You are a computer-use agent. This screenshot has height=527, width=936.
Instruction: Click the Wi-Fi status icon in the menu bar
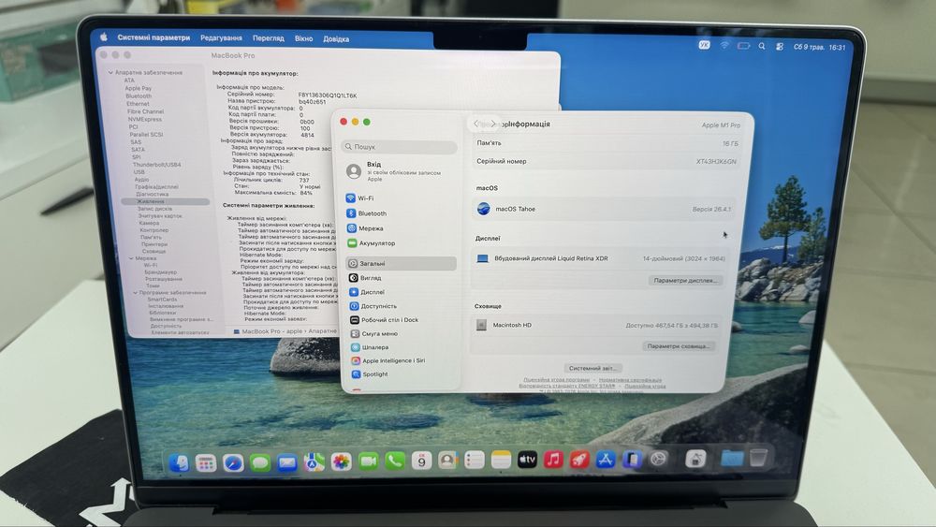[724, 45]
